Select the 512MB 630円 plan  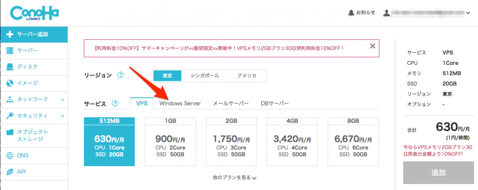click(x=110, y=142)
